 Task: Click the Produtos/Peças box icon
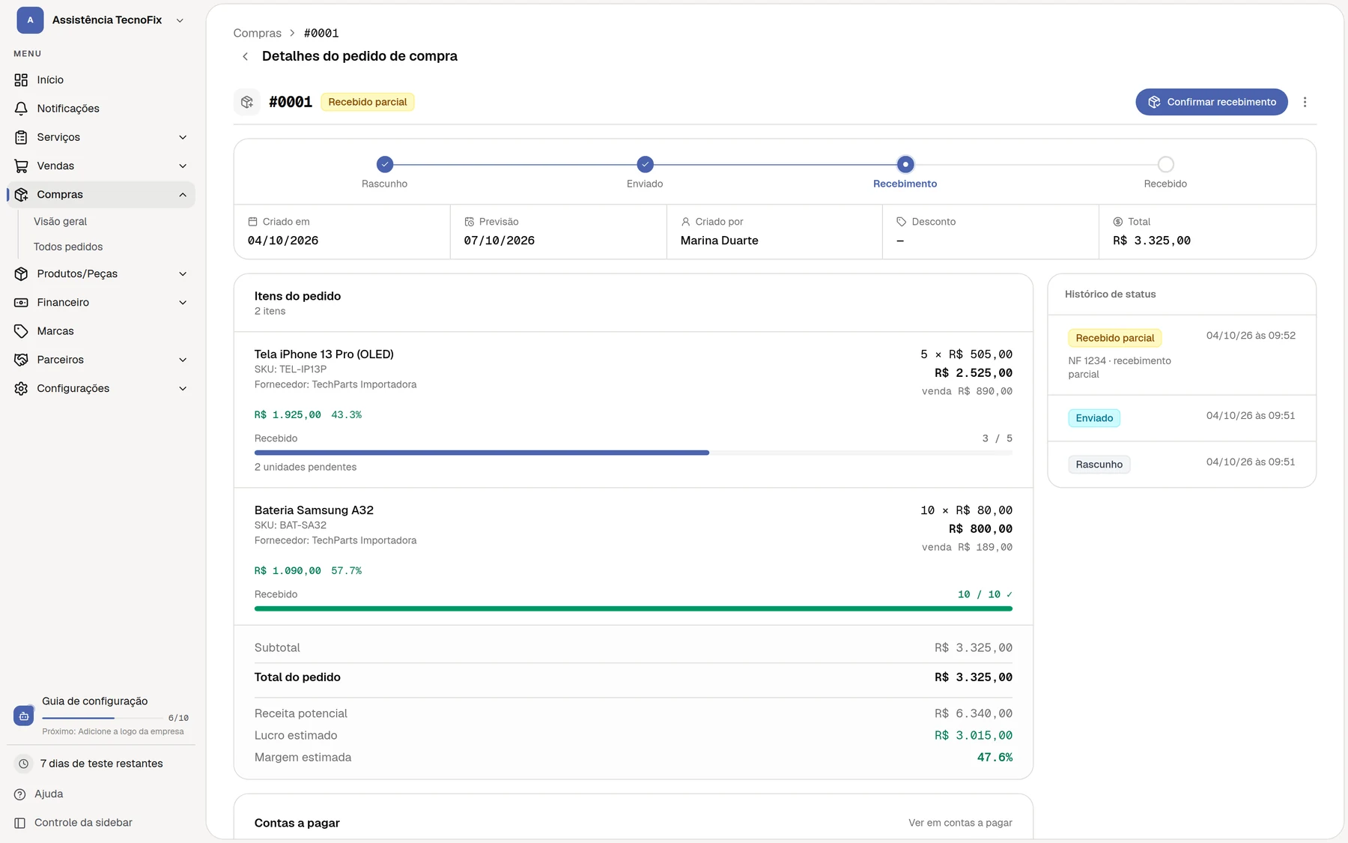21,274
